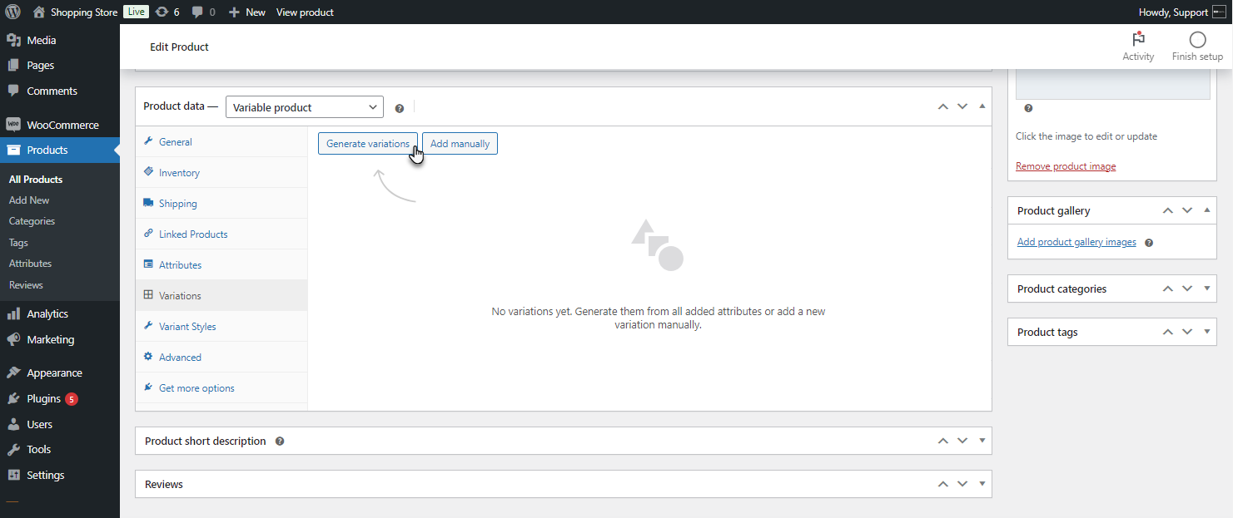Click the help icon beside product type dropdown
The height and width of the screenshot is (518, 1233).
[x=400, y=108]
